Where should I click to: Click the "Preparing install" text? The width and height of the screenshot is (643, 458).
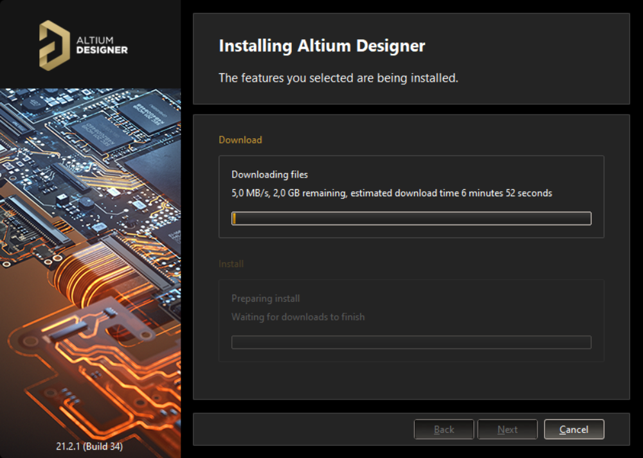pos(266,298)
